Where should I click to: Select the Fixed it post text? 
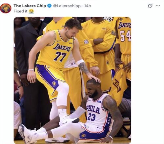tap(20, 11)
